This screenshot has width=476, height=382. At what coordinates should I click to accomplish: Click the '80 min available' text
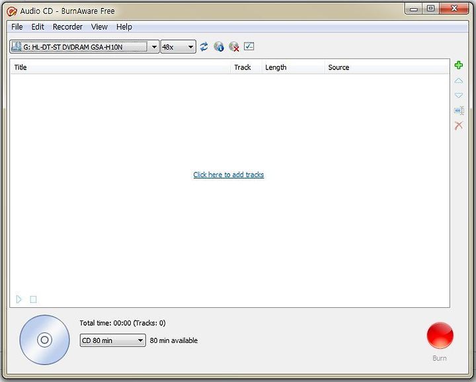174,341
